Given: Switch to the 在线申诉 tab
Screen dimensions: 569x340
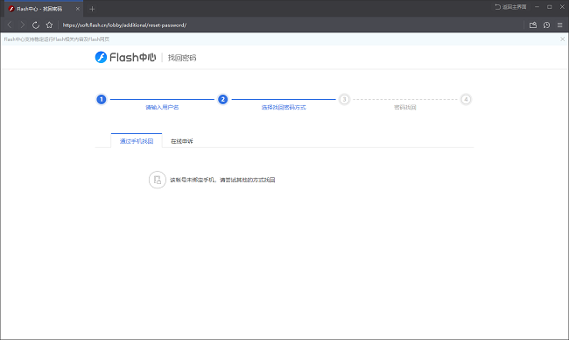Looking at the screenshot, I should pos(182,141).
